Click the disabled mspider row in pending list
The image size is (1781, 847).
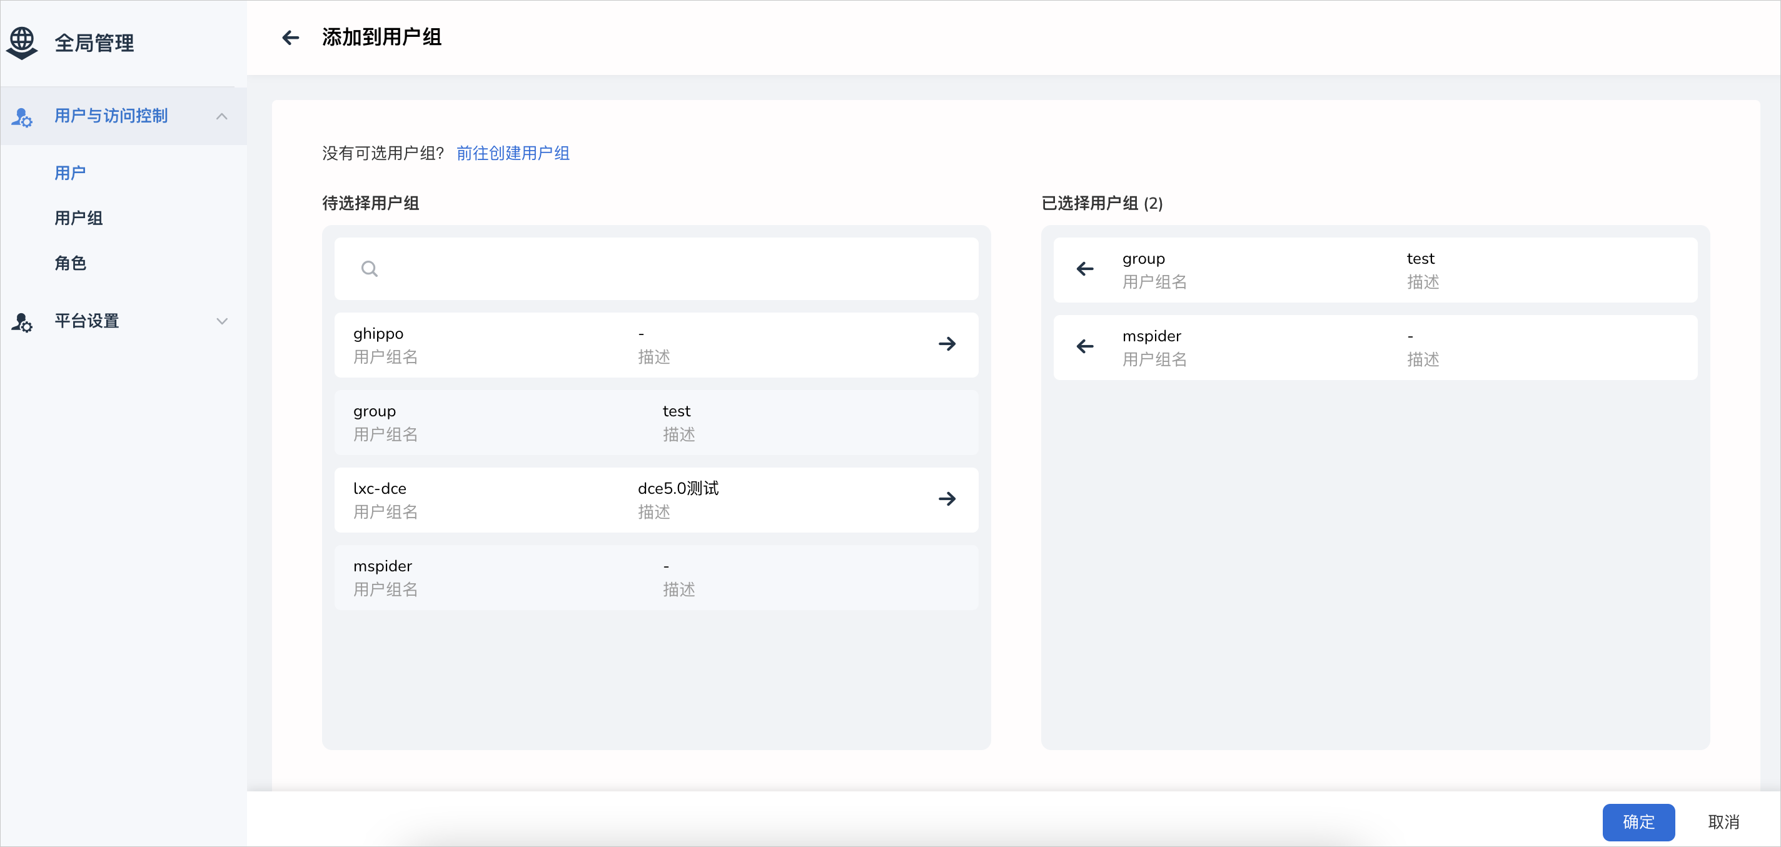pos(656,578)
